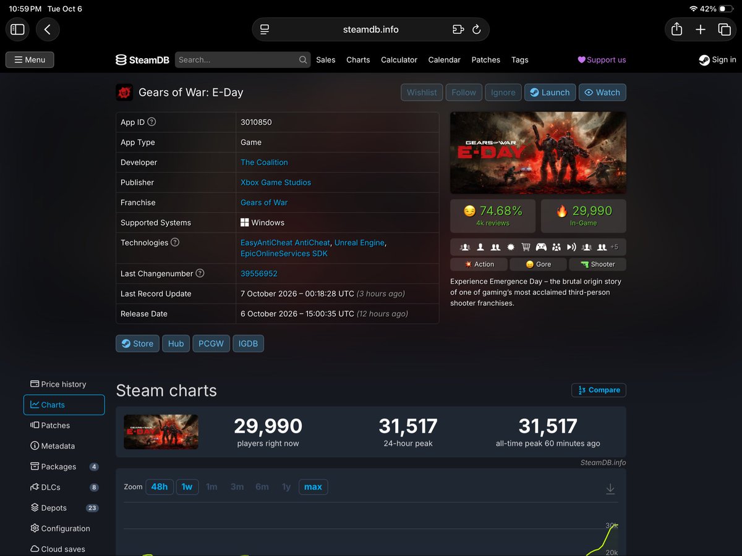
Task: Set chart zoom to max
Action: (x=313, y=487)
